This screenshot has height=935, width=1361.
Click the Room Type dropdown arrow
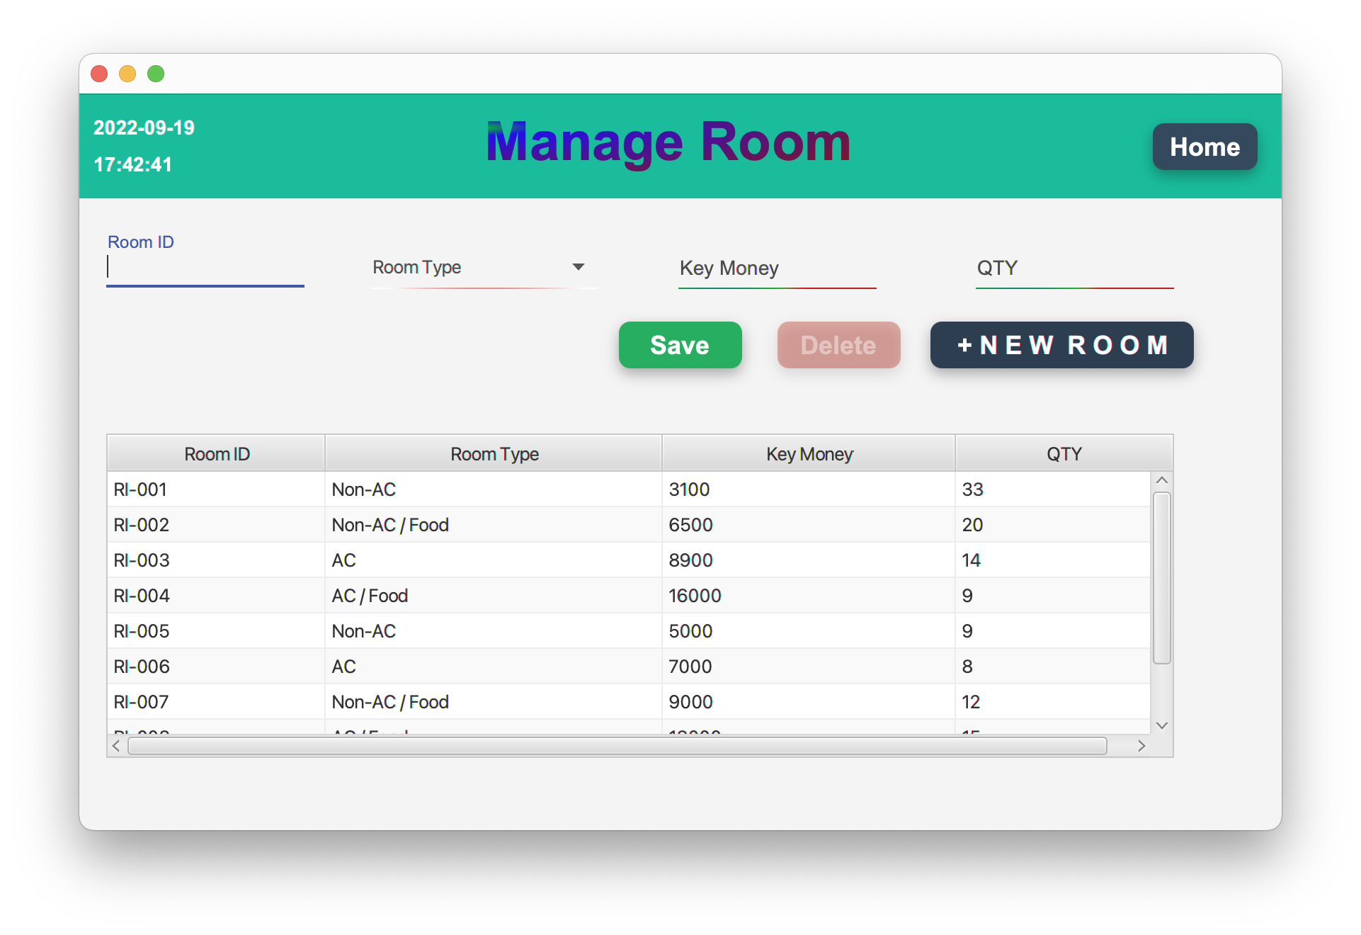coord(579,267)
